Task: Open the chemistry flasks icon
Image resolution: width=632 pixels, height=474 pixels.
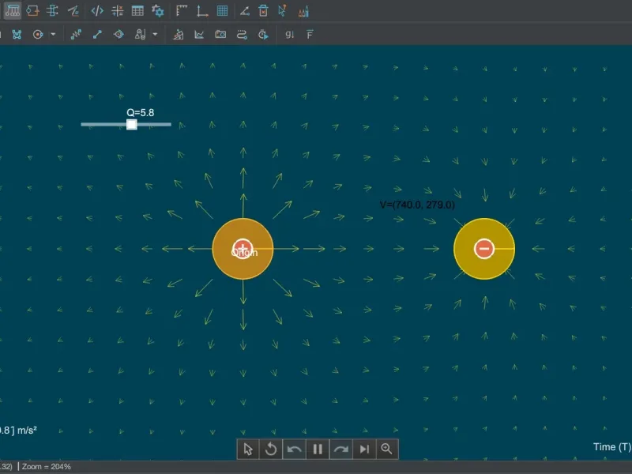Action: pos(303,11)
